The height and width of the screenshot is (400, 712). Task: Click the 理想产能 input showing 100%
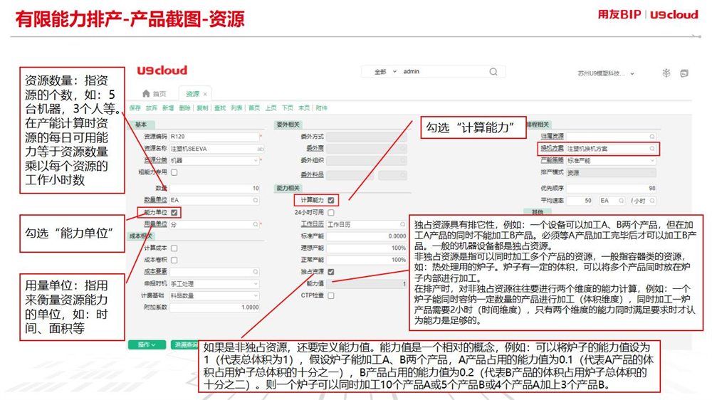pos(367,248)
